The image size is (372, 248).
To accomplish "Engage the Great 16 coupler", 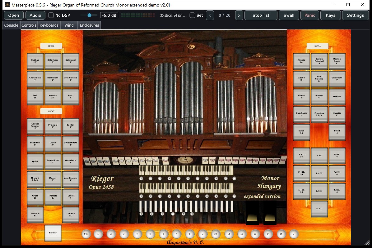I will pos(35,197).
